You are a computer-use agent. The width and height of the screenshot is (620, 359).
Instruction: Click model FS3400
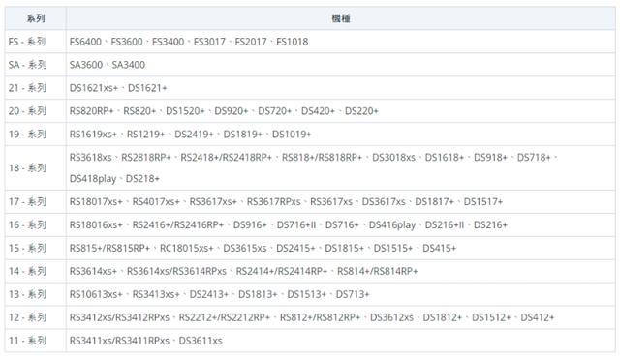(168, 42)
